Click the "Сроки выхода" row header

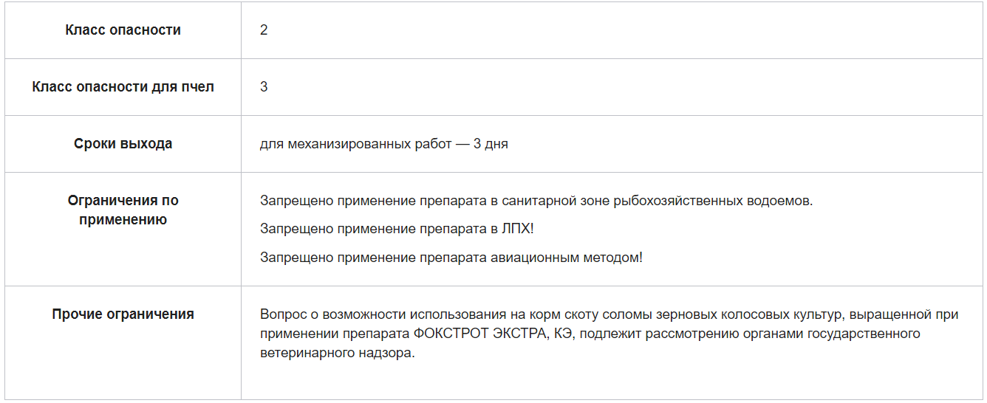pyautogui.click(x=123, y=144)
